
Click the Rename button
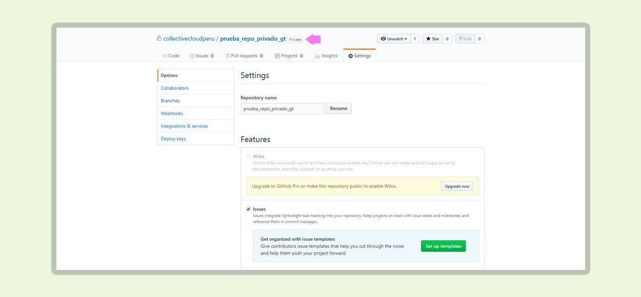338,109
